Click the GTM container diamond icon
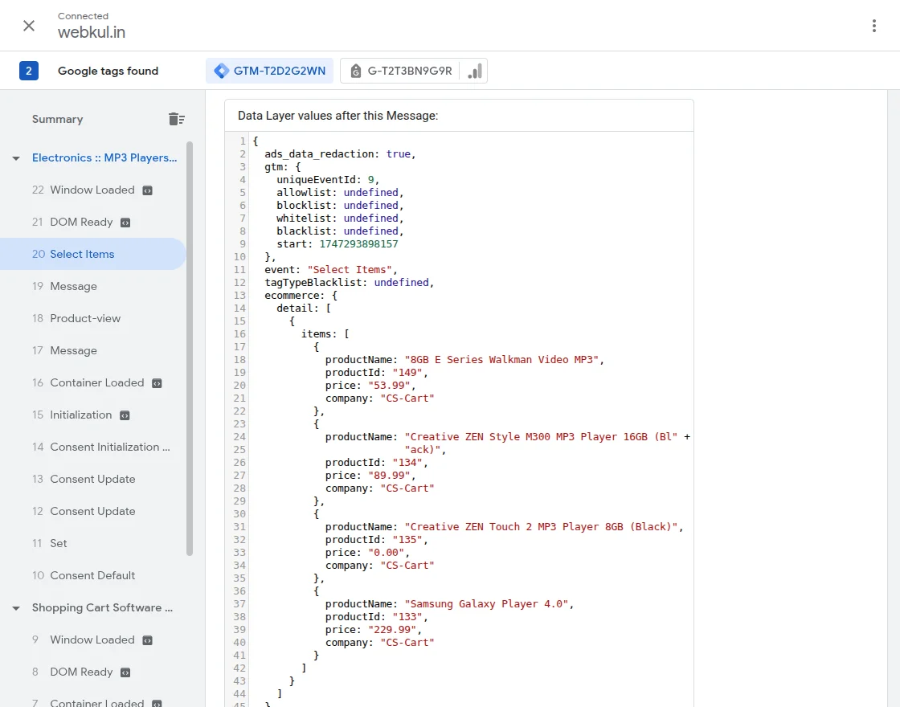 (x=221, y=71)
